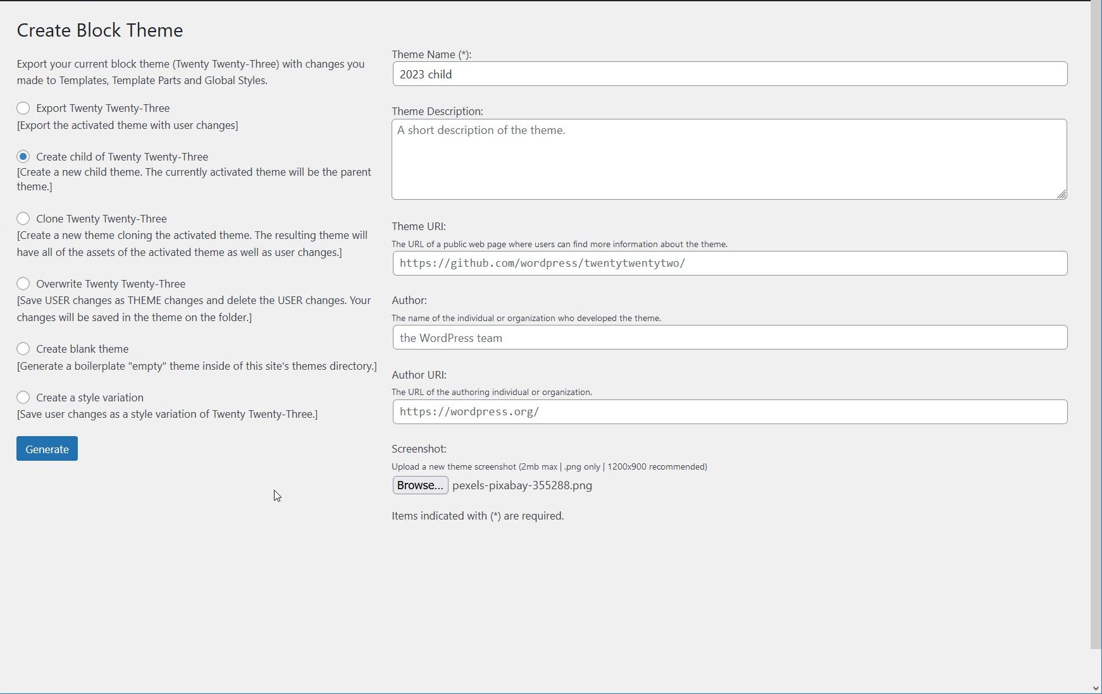Click the Create Block Theme heading
1102x694 pixels.
pyautogui.click(x=99, y=30)
